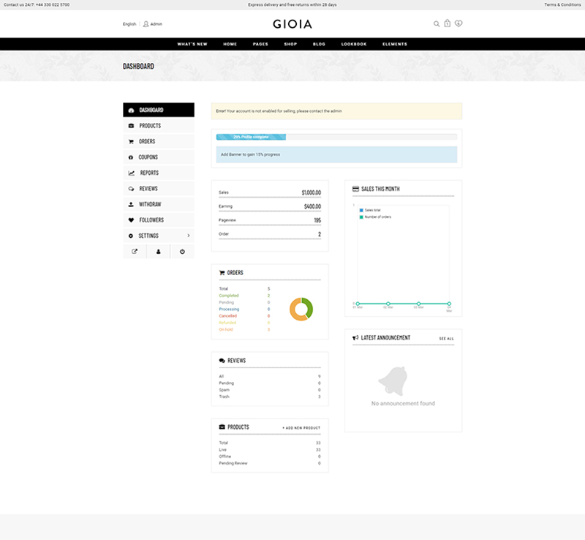Open the English language selector
The image size is (585, 540).
click(x=129, y=24)
